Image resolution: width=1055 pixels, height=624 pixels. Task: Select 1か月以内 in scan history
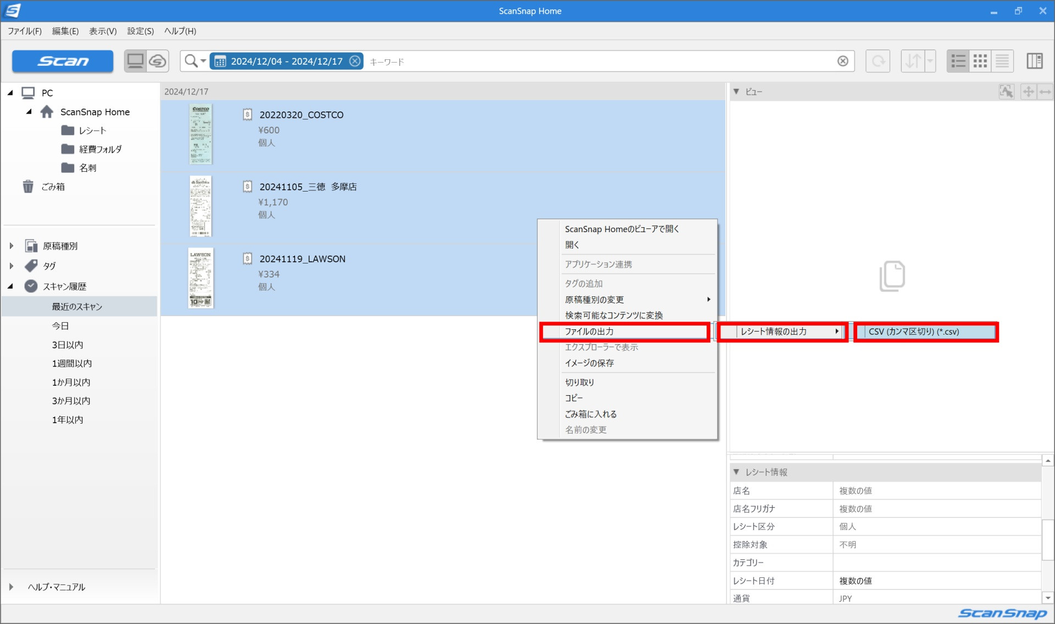coord(71,382)
